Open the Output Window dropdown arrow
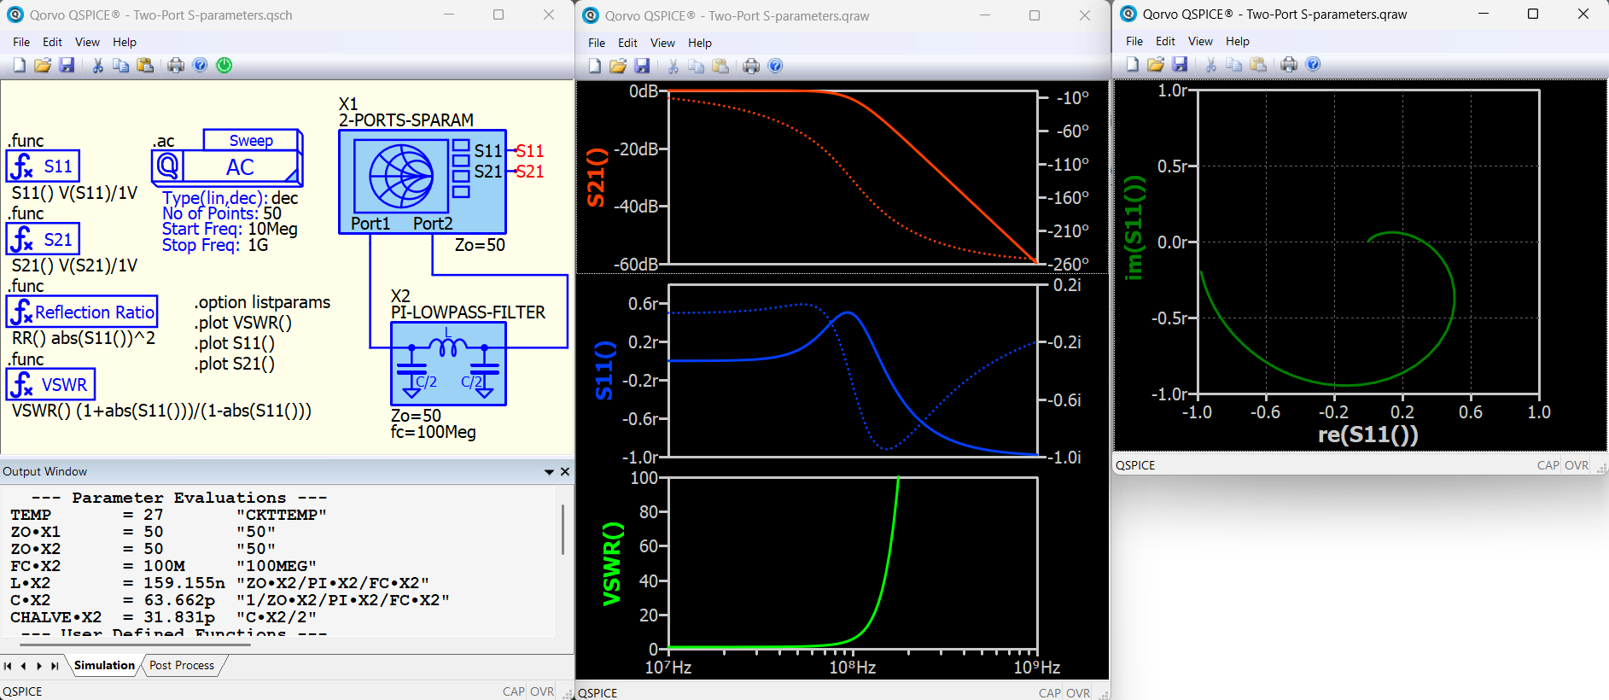 tap(549, 471)
